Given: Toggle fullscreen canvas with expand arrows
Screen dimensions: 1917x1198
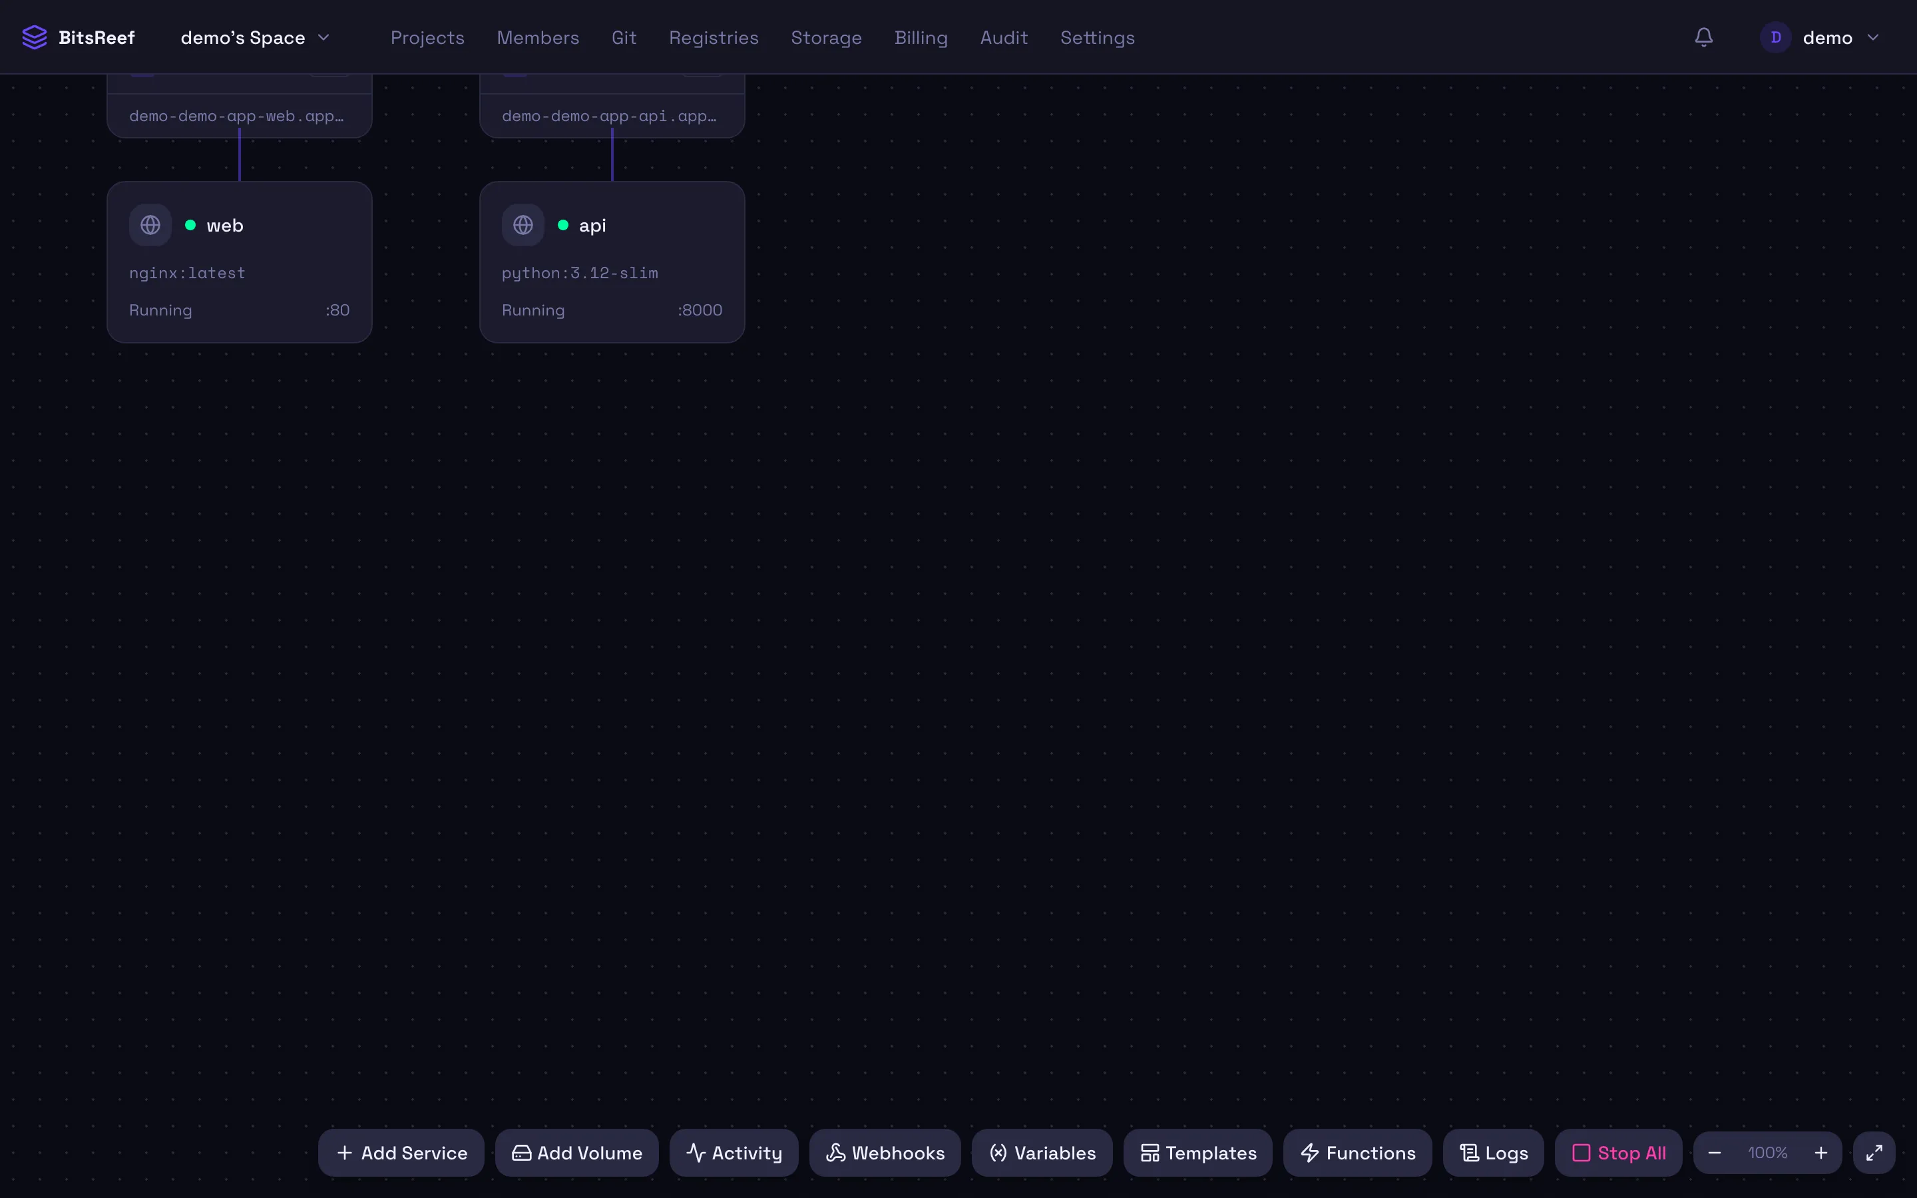Looking at the screenshot, I should point(1874,1153).
